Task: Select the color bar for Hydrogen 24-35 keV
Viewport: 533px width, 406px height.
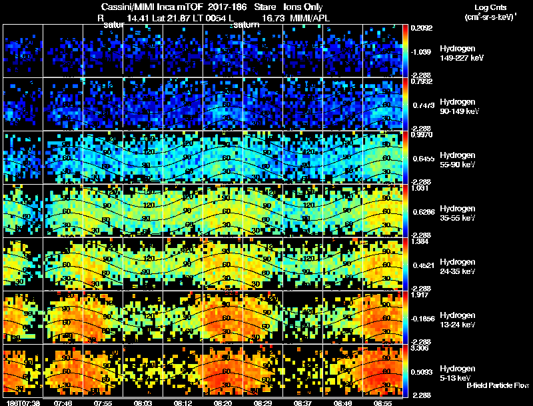Action: click(x=406, y=265)
